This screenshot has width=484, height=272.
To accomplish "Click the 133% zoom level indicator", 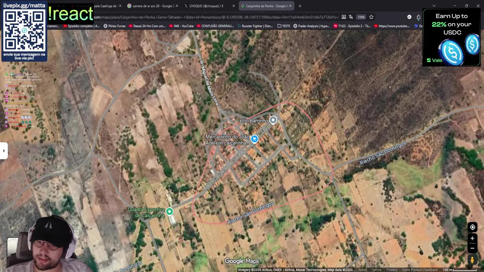I will [361, 17].
